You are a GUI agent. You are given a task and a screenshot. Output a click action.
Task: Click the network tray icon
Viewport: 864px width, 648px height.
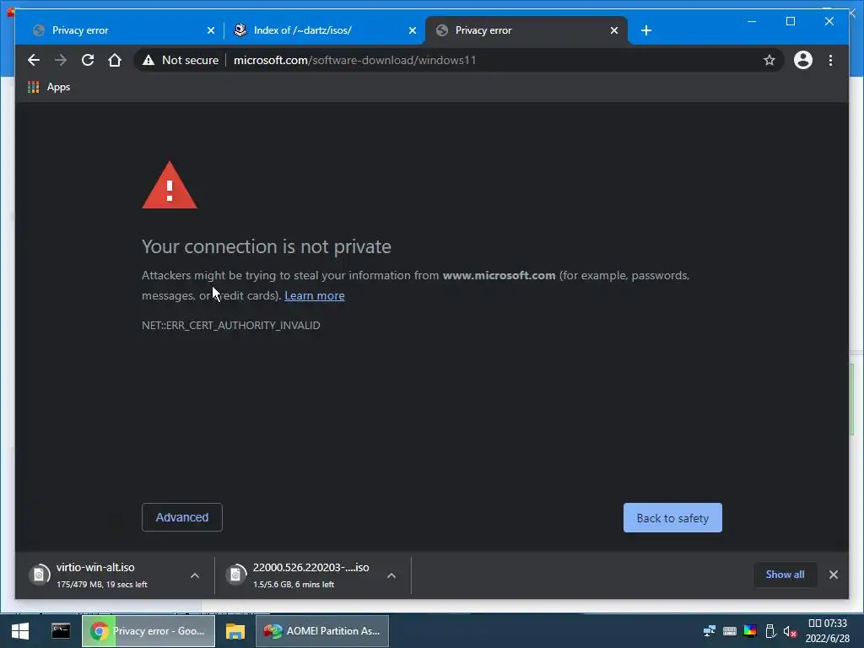(709, 631)
